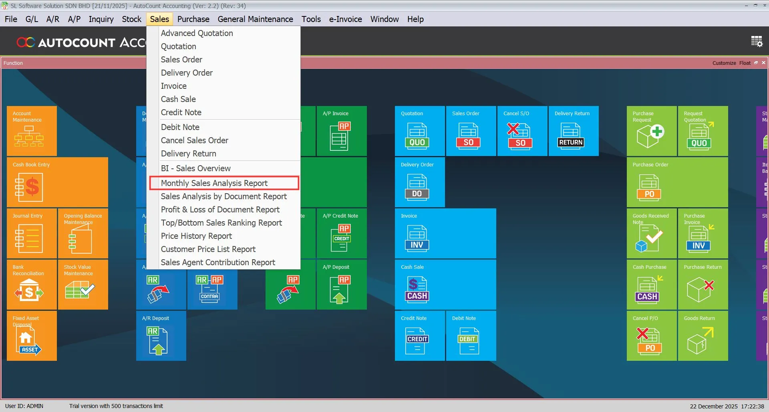Open the Cash Sale tile

click(445, 285)
